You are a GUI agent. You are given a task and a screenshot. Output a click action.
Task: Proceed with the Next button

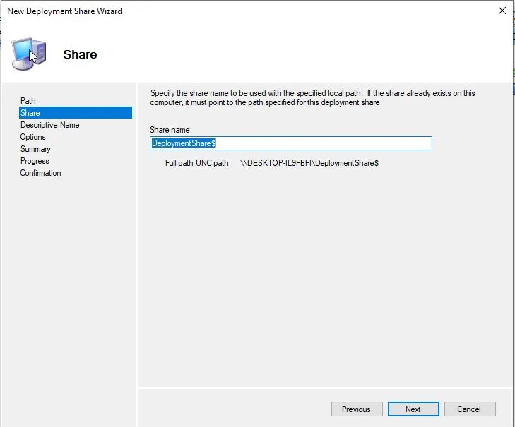coord(413,409)
